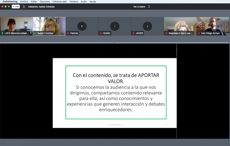Image resolution: width=230 pixels, height=146 pixels.
Task: Open the Audio menu in menu bar
Action: [83, 1]
